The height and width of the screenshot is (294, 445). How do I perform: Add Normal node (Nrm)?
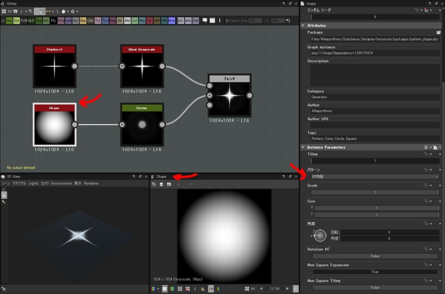point(171,21)
